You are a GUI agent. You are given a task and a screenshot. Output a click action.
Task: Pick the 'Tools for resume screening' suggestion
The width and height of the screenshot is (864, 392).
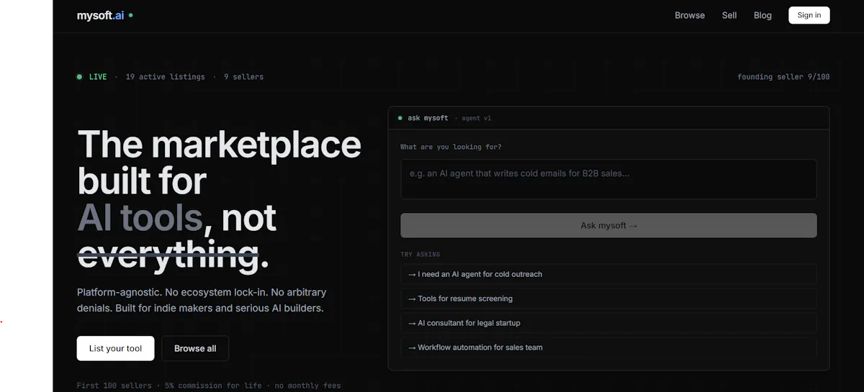(x=608, y=298)
